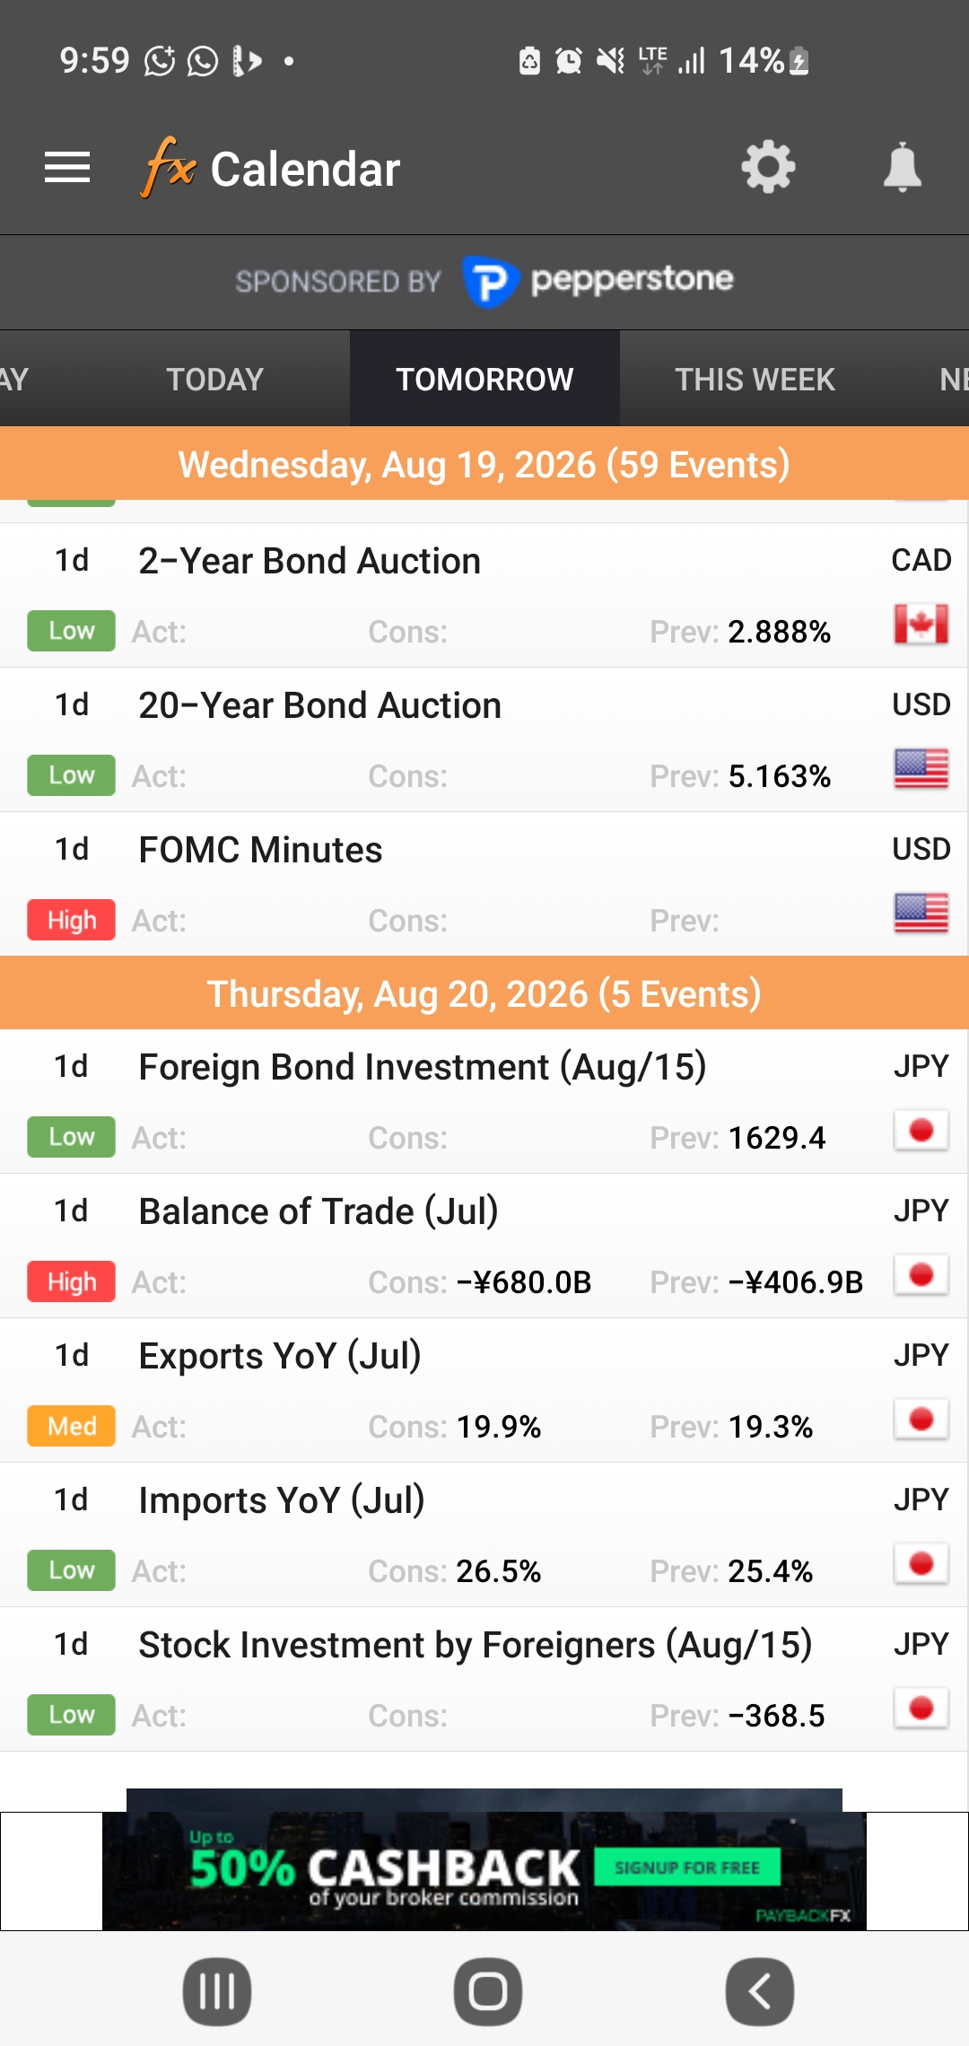Tap the fx Calendar logo
The image size is (969, 2046).
pyautogui.click(x=270, y=168)
